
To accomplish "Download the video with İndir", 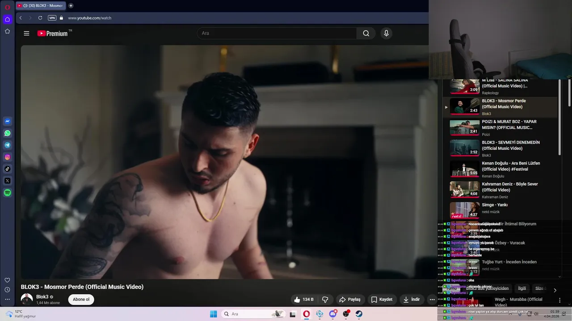I will coord(411,300).
